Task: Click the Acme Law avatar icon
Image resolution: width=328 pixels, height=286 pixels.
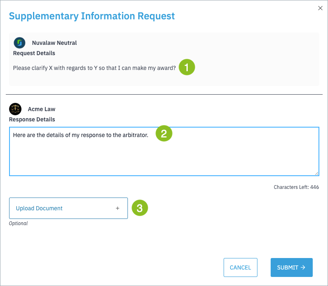Action: tap(15, 109)
